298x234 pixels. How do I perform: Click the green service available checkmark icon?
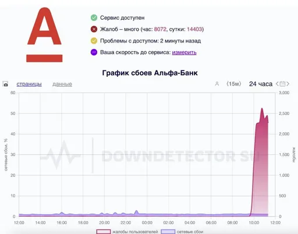pyautogui.click(x=94, y=17)
